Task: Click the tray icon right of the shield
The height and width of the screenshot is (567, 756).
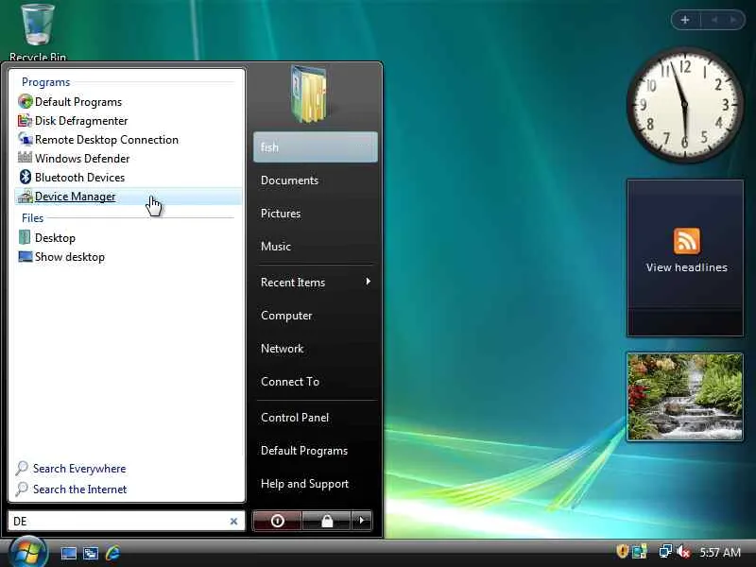Action: coord(640,551)
